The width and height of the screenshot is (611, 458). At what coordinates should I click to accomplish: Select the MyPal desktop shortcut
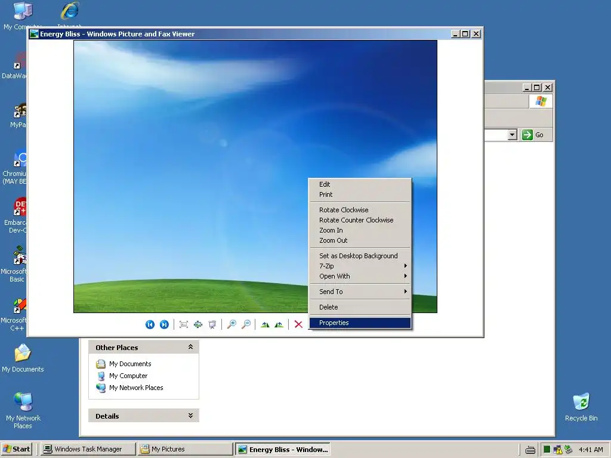[x=18, y=115]
